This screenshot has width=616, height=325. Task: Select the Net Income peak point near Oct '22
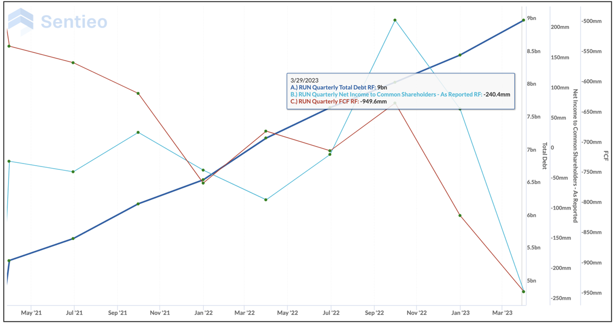[395, 20]
